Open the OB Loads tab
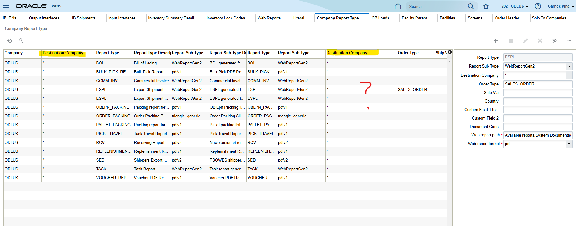 coord(384,18)
